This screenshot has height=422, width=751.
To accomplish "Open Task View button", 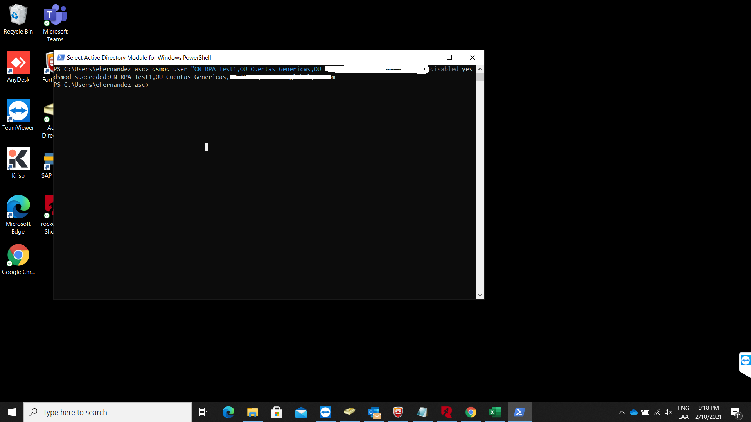I will [203, 412].
